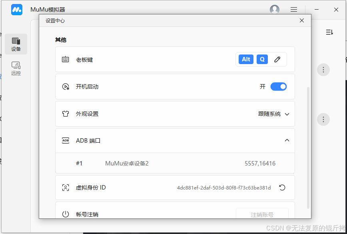Select the 远控 sidebar tab

pyautogui.click(x=16, y=68)
